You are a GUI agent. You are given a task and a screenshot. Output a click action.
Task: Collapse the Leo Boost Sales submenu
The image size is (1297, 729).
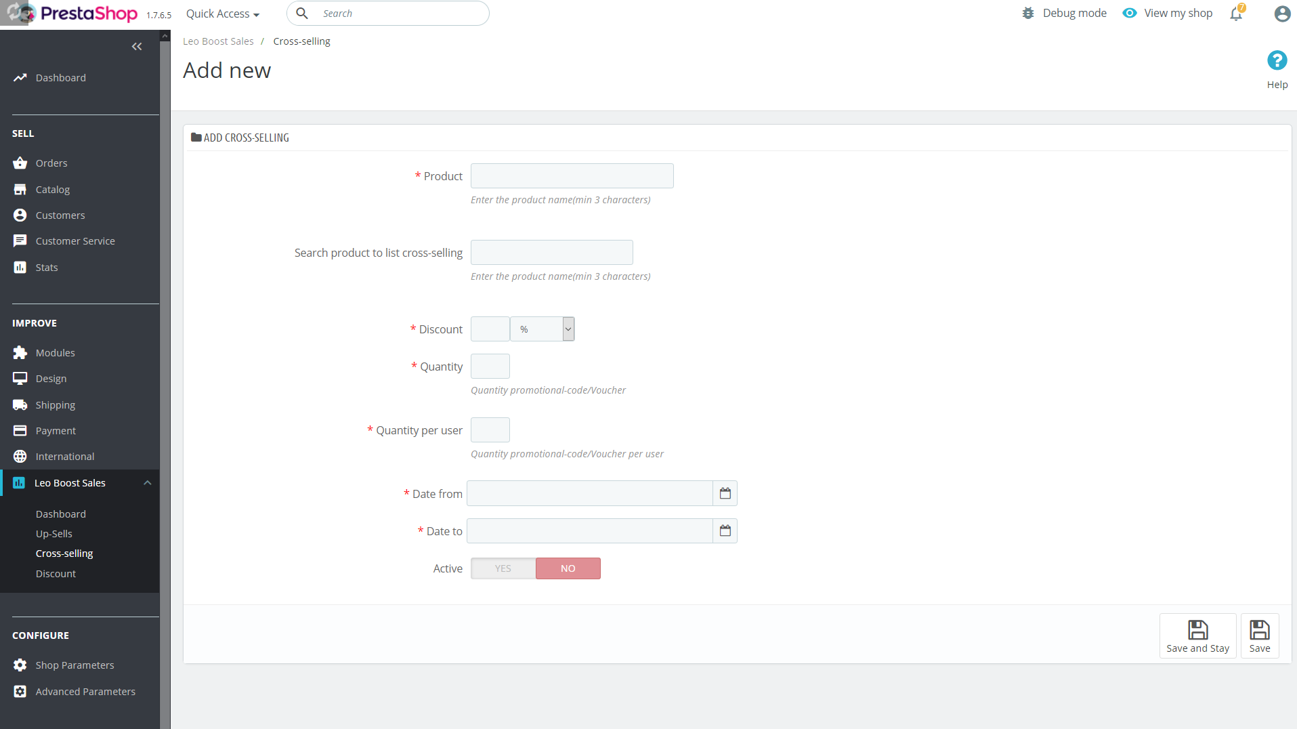coord(147,483)
